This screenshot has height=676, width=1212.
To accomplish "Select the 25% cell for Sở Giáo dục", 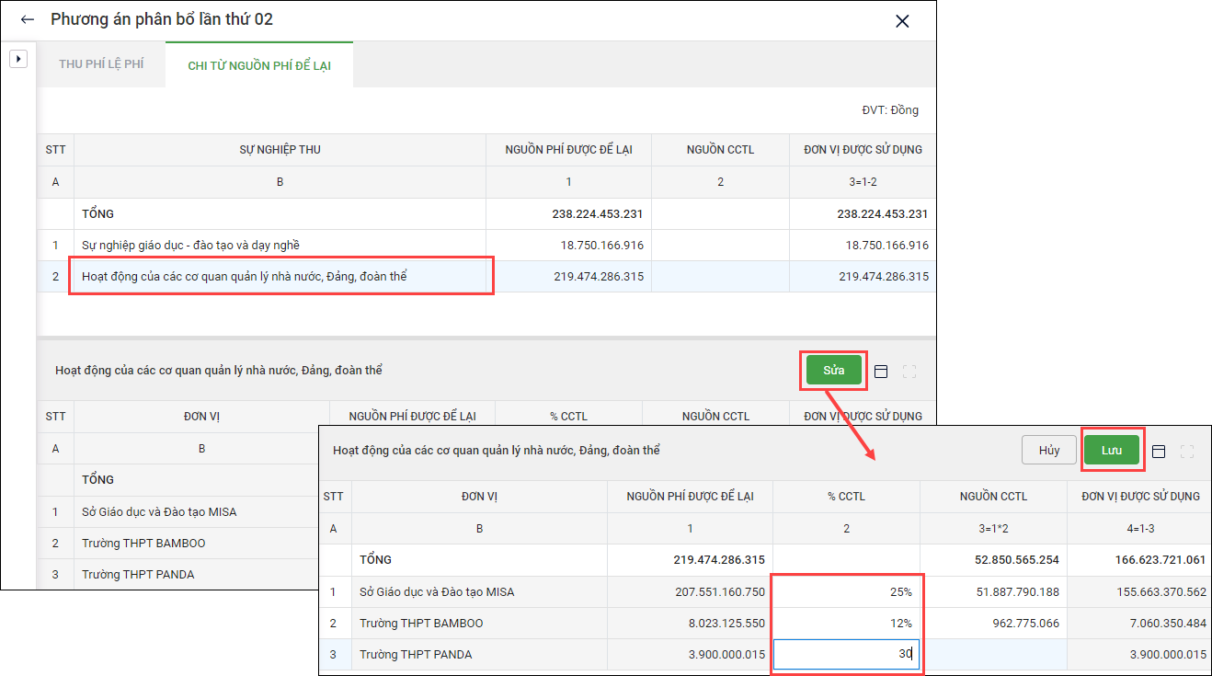I will pyautogui.click(x=846, y=592).
